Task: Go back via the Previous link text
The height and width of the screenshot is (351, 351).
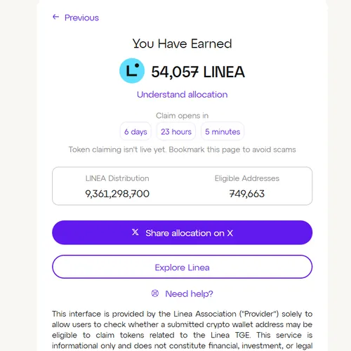Action: click(x=81, y=18)
